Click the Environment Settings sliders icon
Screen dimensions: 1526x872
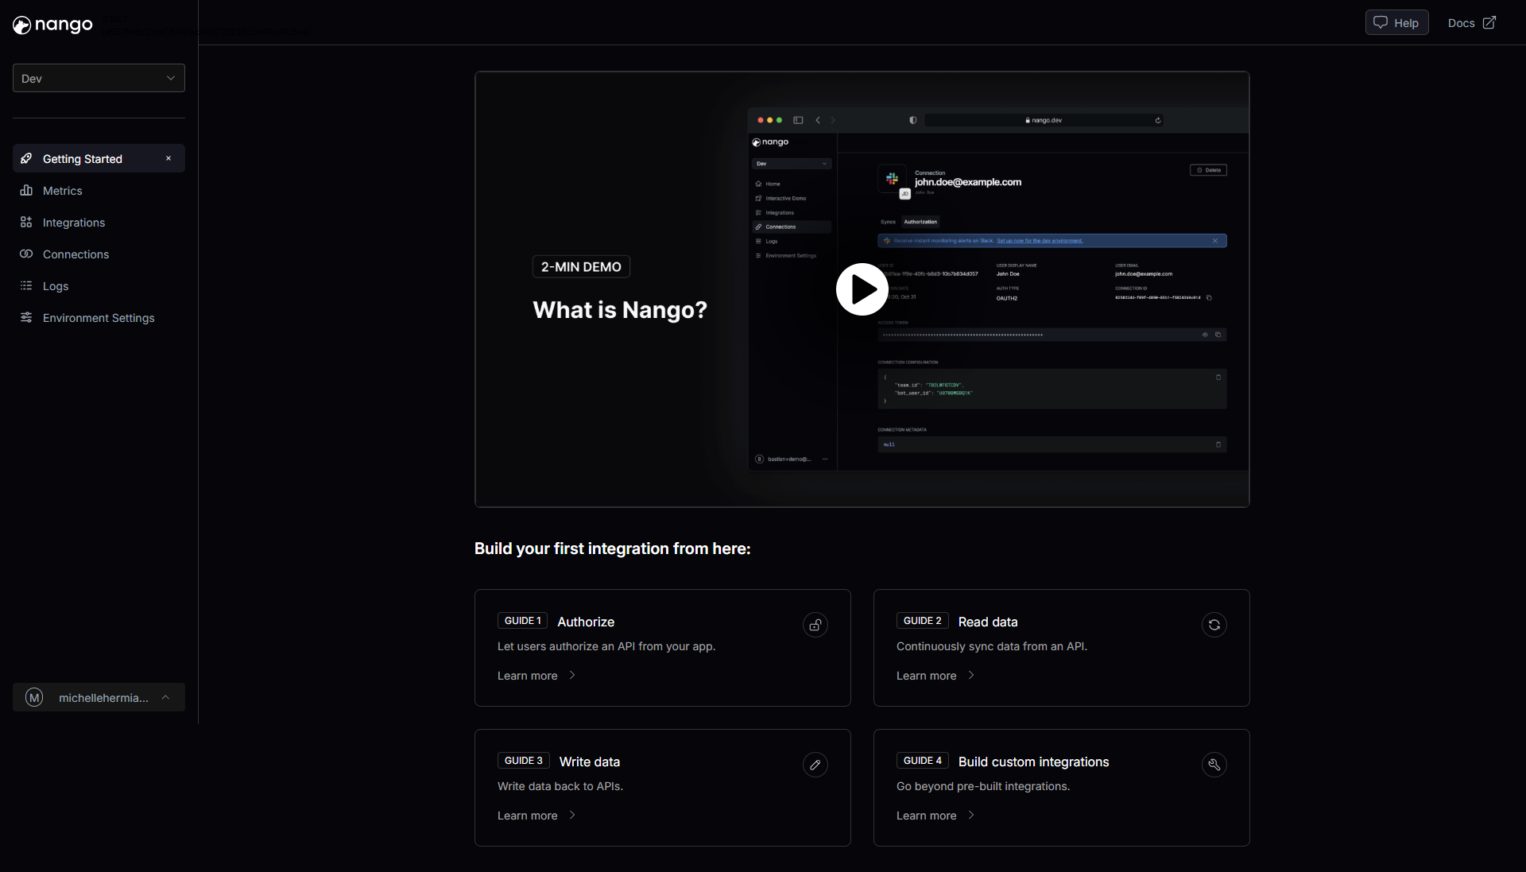coord(26,318)
